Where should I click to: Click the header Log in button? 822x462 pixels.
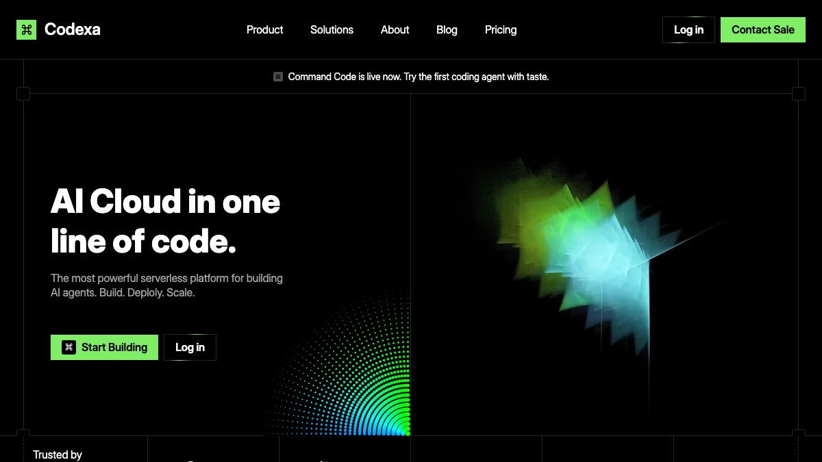(x=688, y=29)
